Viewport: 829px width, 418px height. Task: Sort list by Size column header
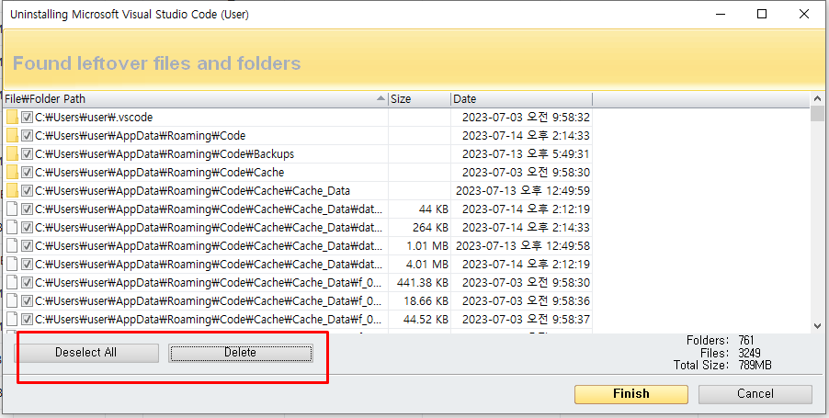click(x=419, y=99)
